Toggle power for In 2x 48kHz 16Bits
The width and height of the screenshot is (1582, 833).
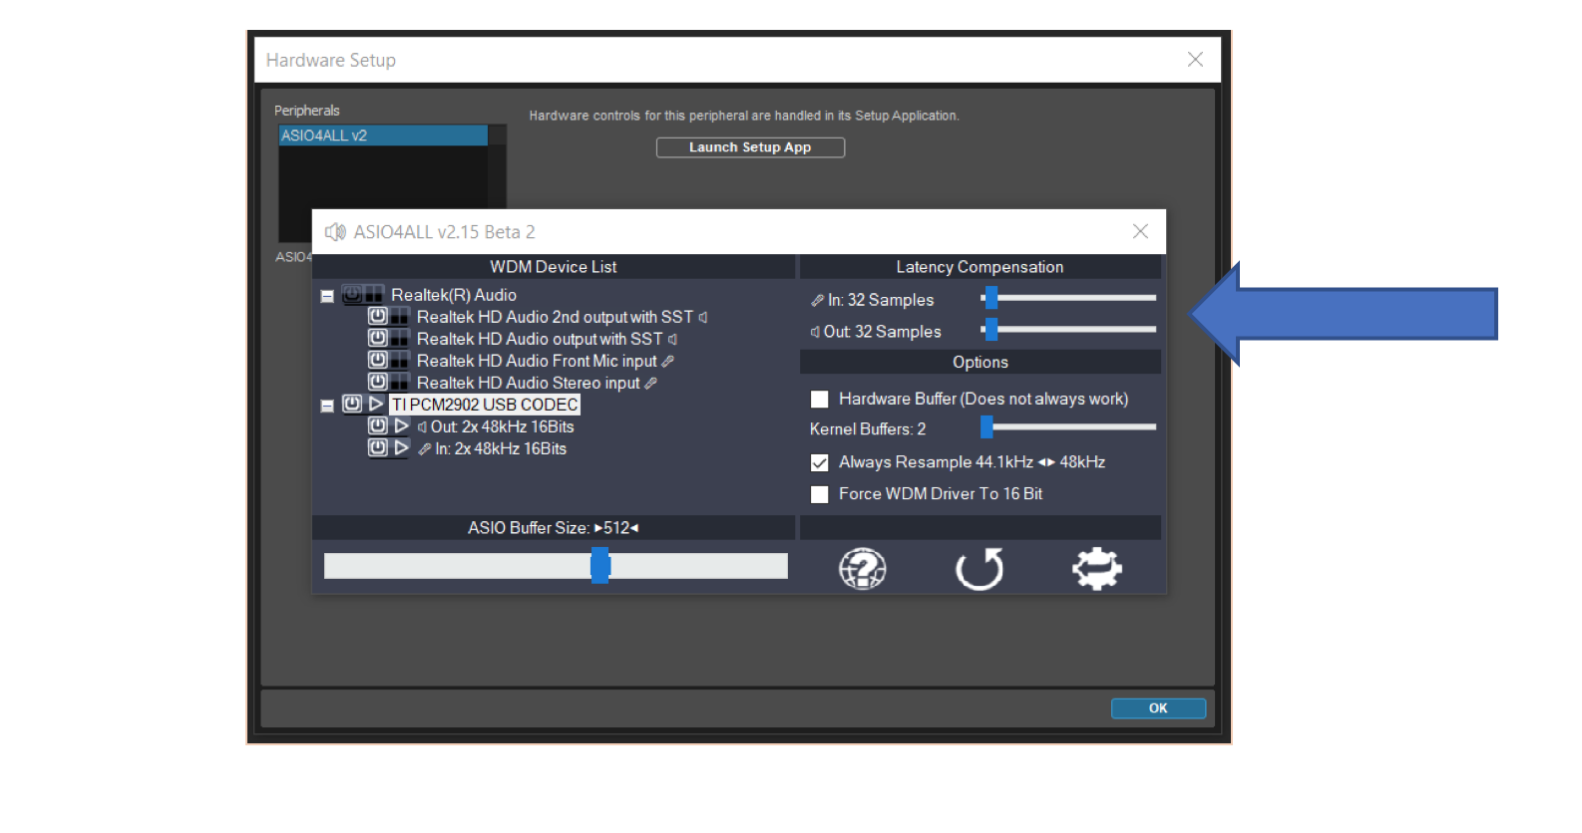(377, 448)
